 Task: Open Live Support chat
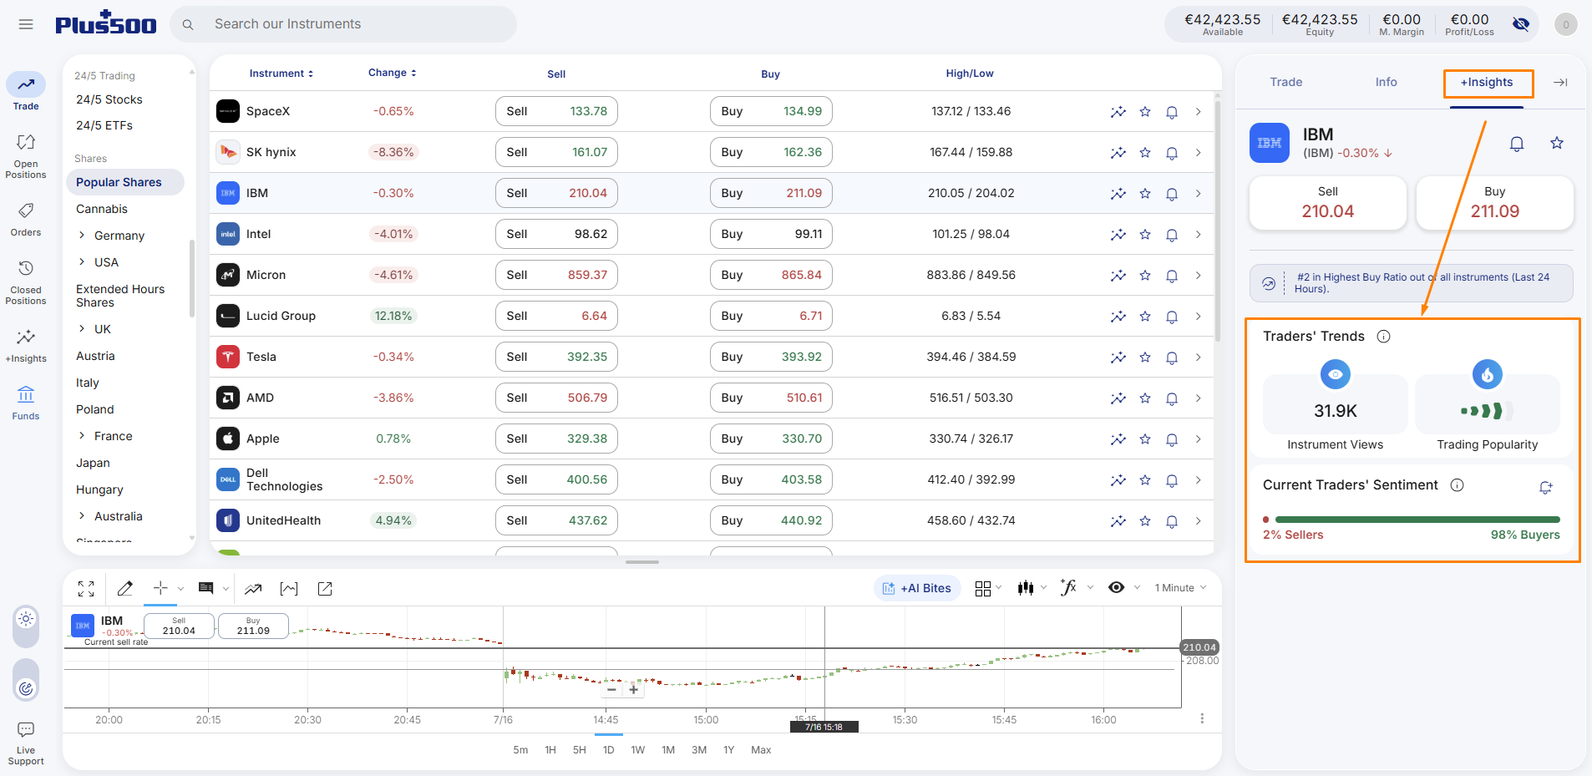tap(26, 743)
